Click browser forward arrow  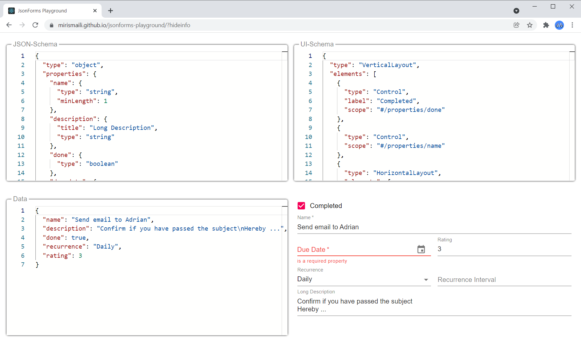22,25
